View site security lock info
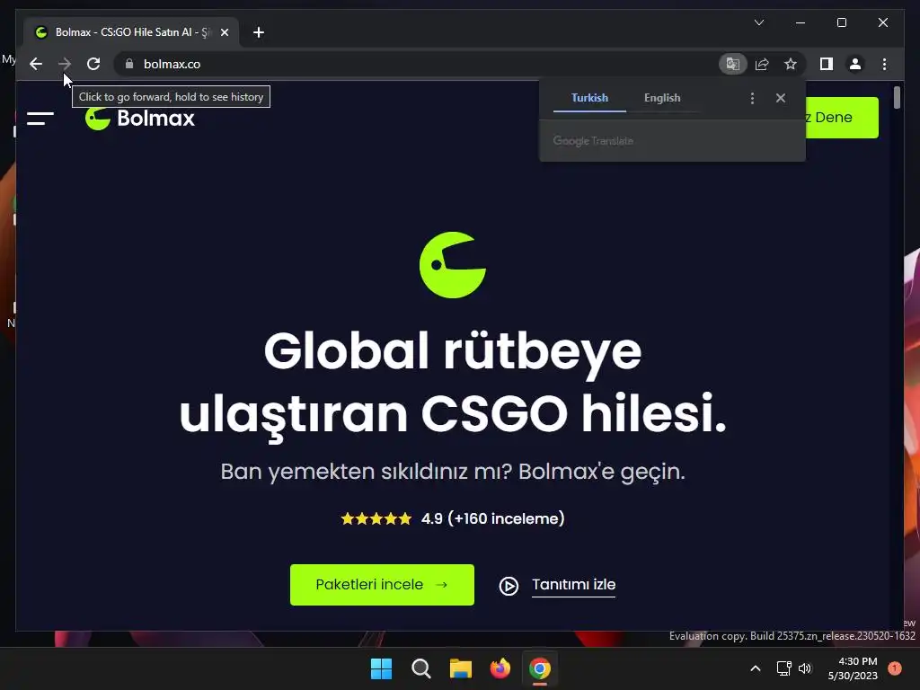Image resolution: width=920 pixels, height=690 pixels. coord(129,64)
